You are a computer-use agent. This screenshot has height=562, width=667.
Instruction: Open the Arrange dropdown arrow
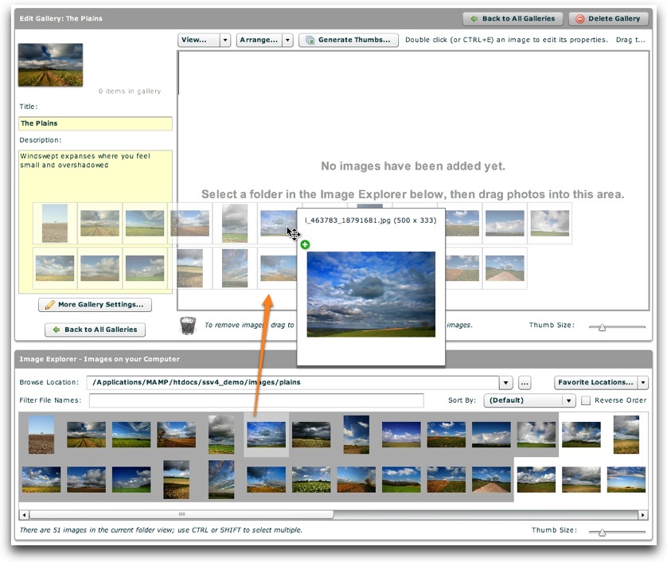[x=287, y=40]
